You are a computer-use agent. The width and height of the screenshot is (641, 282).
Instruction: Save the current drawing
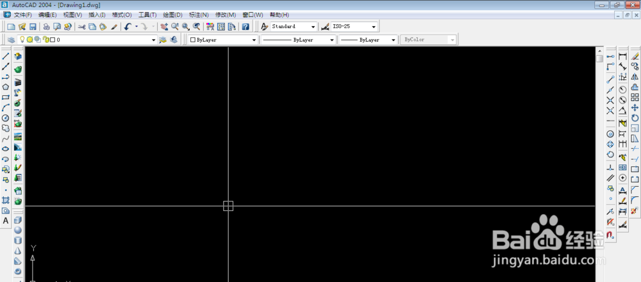coord(33,26)
